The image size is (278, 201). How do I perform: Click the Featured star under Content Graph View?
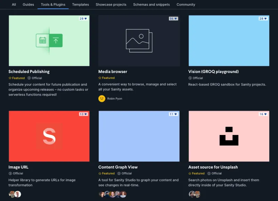click(107, 173)
